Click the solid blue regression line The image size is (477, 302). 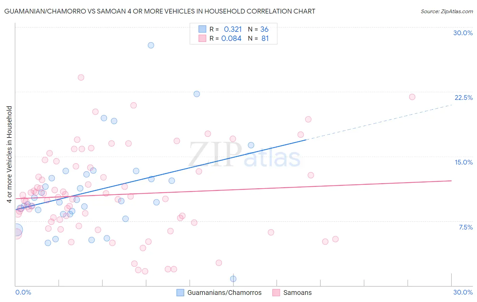tap(161, 175)
